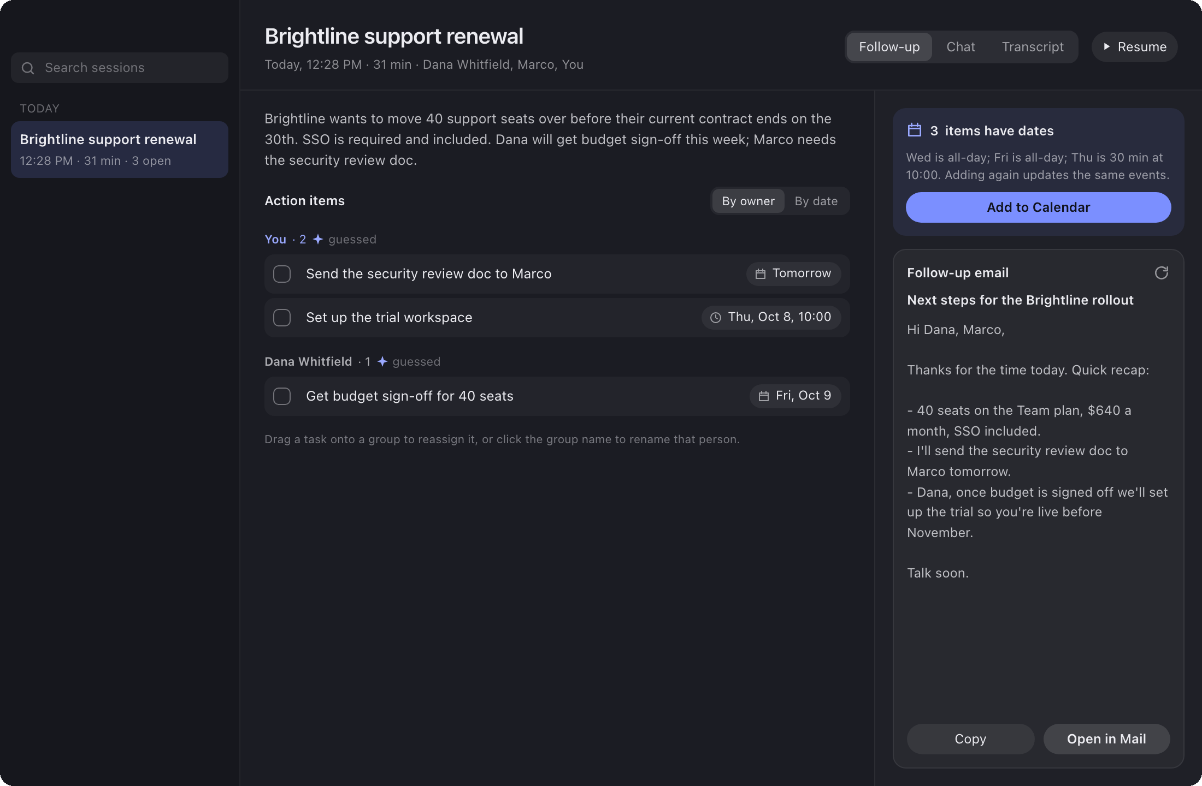Click the regenerate follow-up email icon
1202x786 pixels.
[x=1161, y=273]
